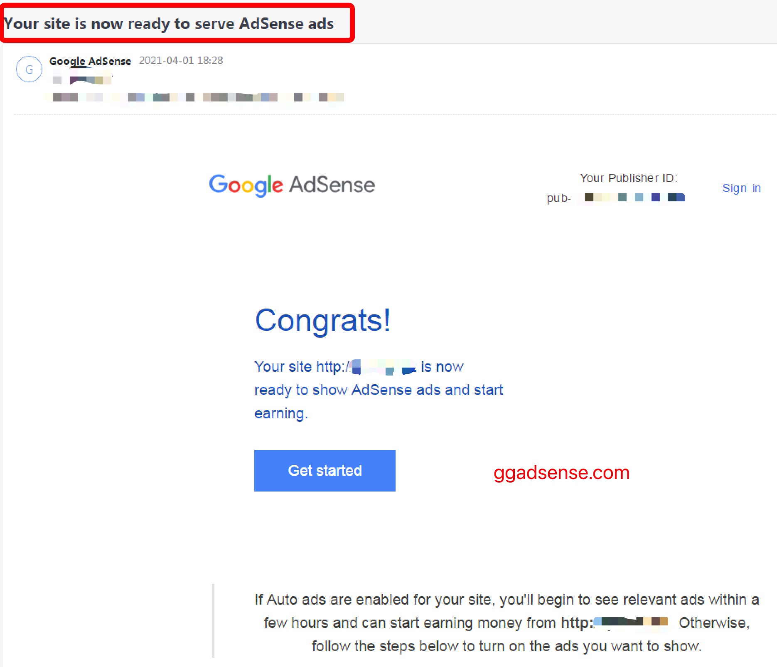
Task: Click the blurred sender address below sender name
Action: pyautogui.click(x=83, y=80)
